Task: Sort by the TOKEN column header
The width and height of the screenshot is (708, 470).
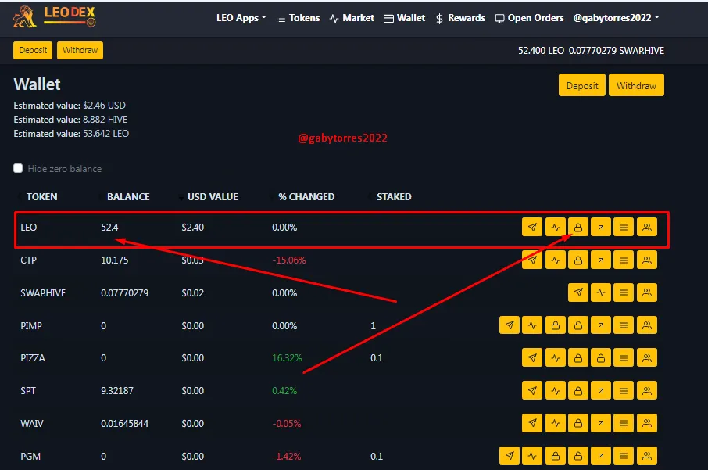Action: tap(41, 196)
